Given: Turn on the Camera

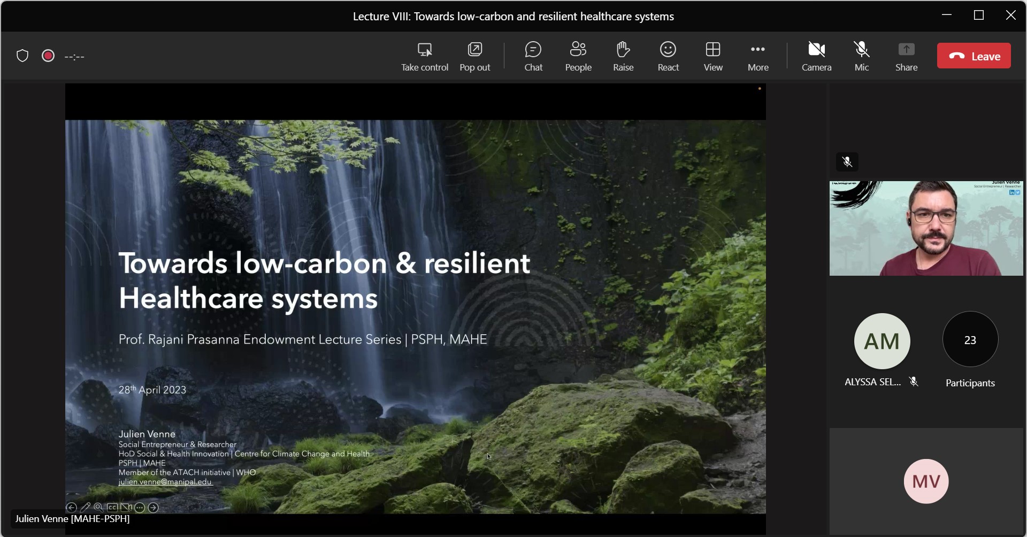Looking at the screenshot, I should pos(816,56).
